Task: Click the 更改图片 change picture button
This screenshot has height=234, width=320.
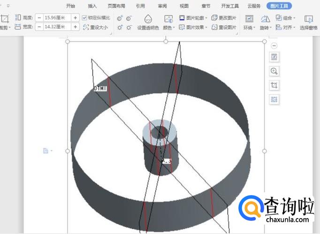Action: point(224,18)
